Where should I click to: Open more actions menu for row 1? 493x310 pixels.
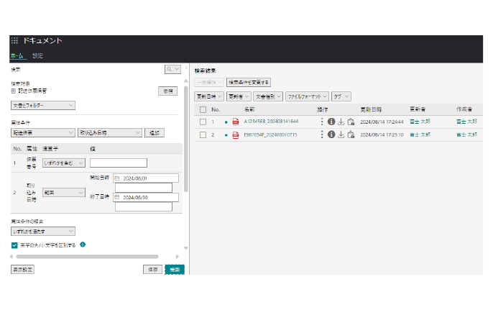[x=322, y=122]
